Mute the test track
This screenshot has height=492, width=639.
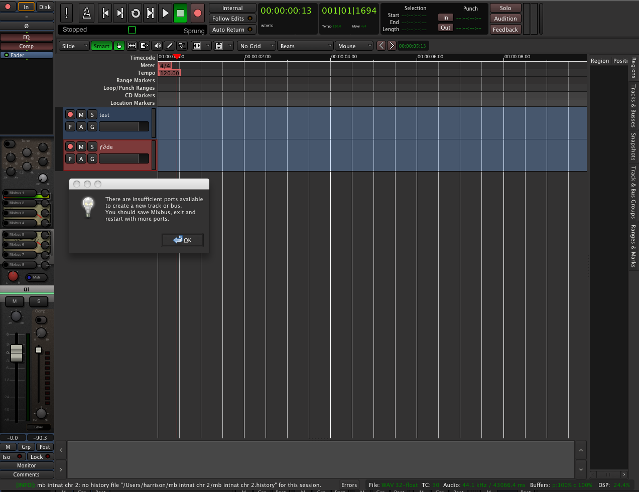coord(81,115)
